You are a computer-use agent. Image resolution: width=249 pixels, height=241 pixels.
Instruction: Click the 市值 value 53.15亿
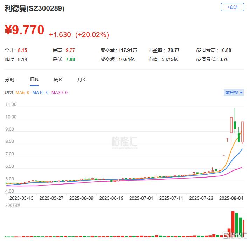click(x=170, y=60)
